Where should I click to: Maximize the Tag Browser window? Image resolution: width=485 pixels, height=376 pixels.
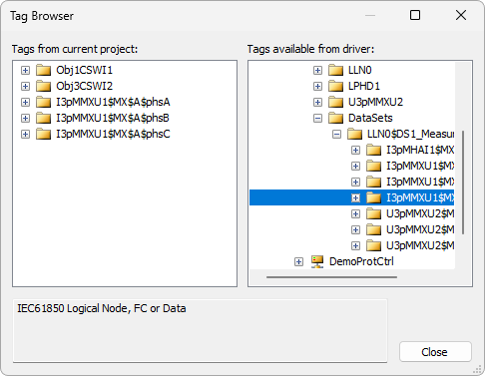(415, 15)
